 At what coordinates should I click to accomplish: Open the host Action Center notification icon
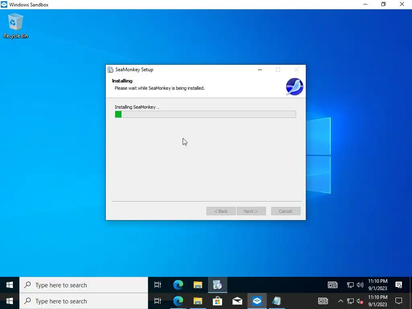399,301
